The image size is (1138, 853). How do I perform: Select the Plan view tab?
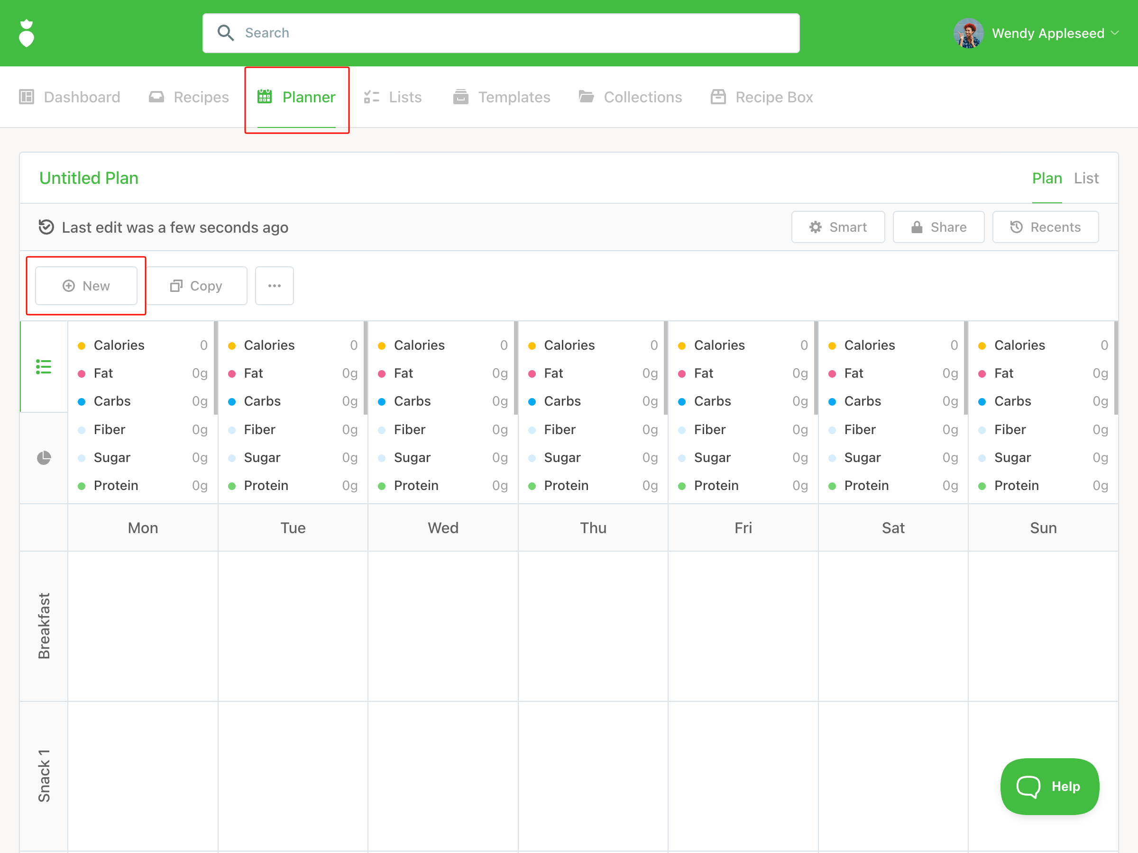click(x=1046, y=178)
